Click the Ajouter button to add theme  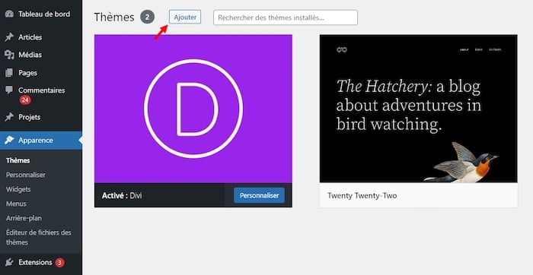tap(185, 17)
